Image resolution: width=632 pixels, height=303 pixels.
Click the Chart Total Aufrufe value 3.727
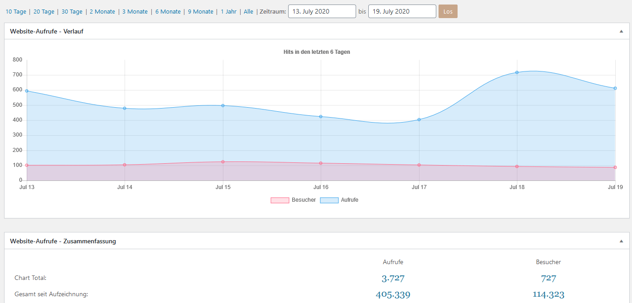coord(393,279)
